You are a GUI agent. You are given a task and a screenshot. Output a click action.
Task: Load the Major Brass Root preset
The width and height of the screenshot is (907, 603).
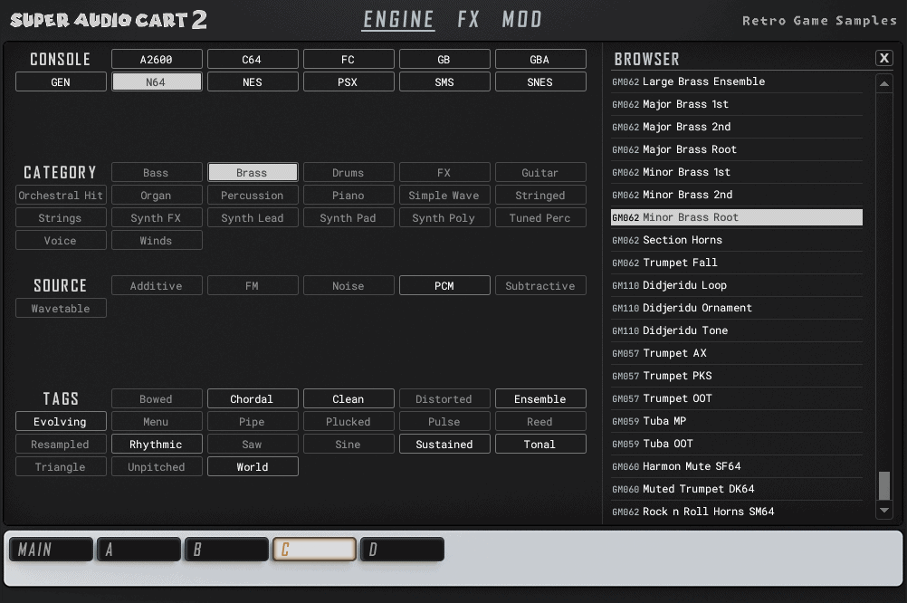736,149
